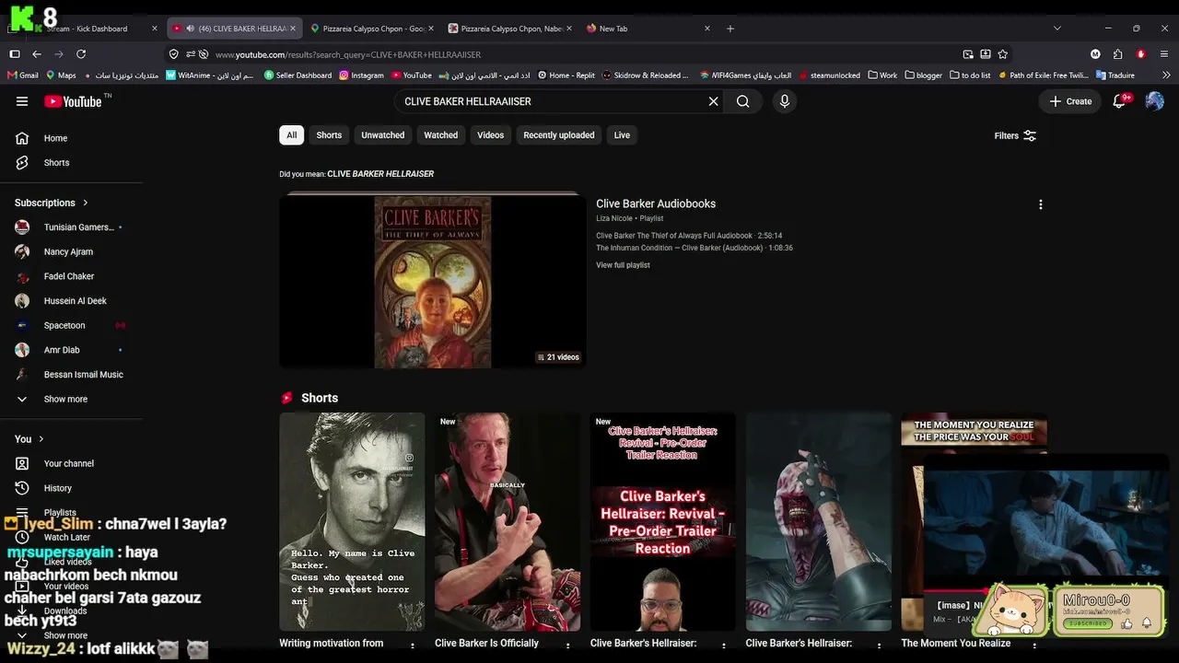This screenshot has height=663, width=1179.
Task: Select the Videos filter chip
Action: click(490, 135)
